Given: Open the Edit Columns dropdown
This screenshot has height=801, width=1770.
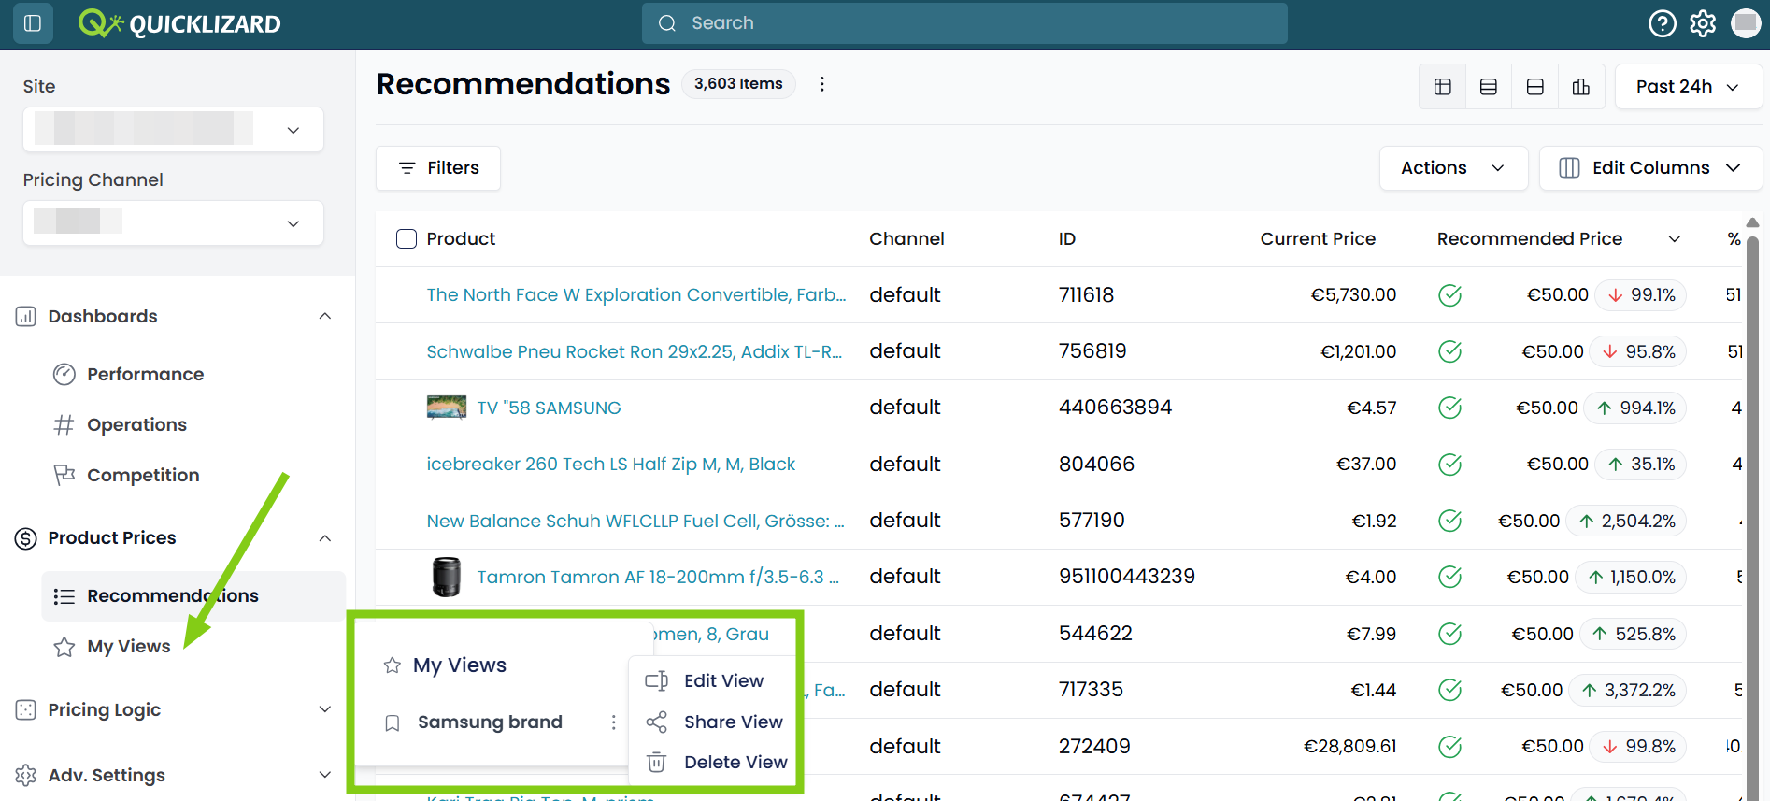Looking at the screenshot, I should pos(1650,168).
